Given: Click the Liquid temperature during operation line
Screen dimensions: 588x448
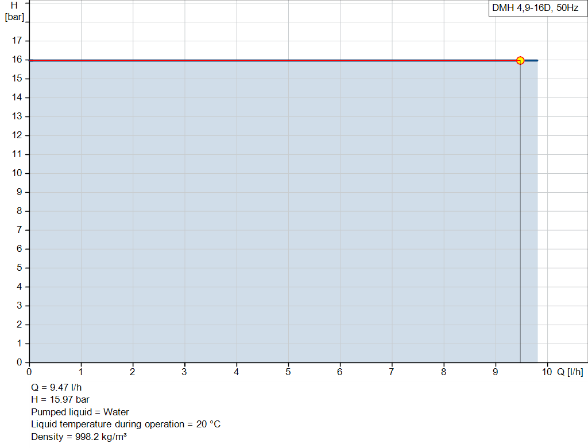Looking at the screenshot, I should 126,424.
